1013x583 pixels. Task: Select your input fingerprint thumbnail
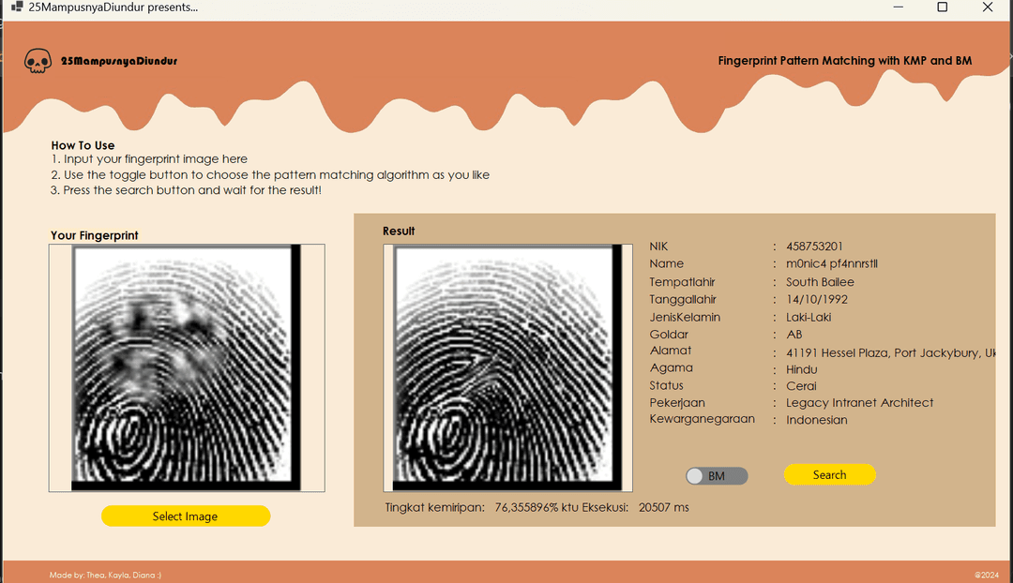click(x=186, y=366)
